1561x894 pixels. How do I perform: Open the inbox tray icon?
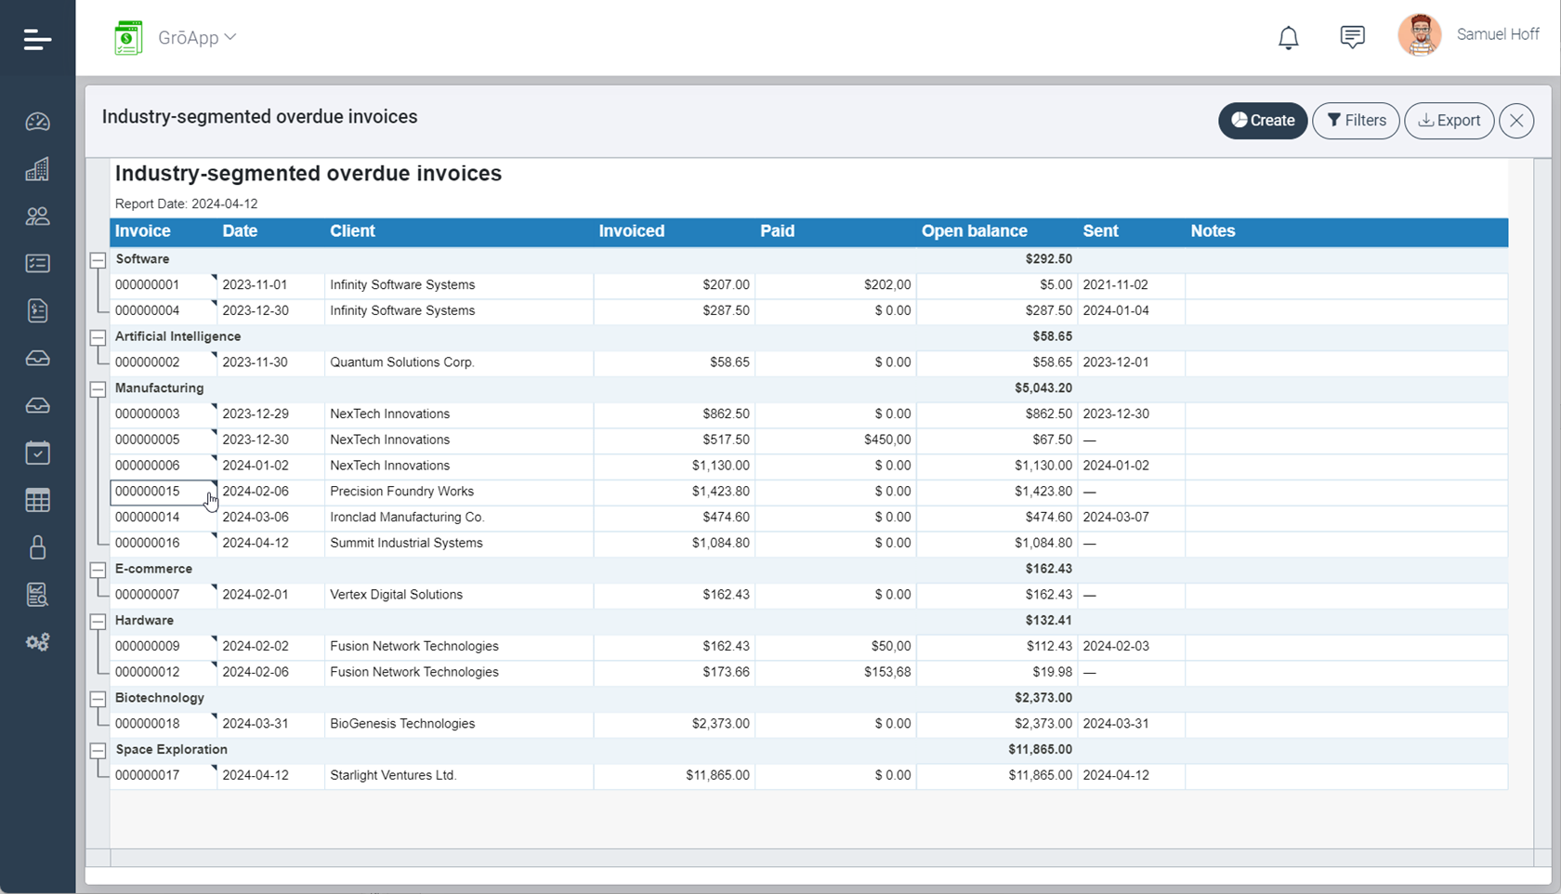pyautogui.click(x=37, y=358)
